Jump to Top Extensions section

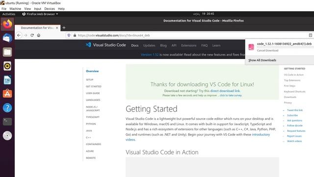292,80
